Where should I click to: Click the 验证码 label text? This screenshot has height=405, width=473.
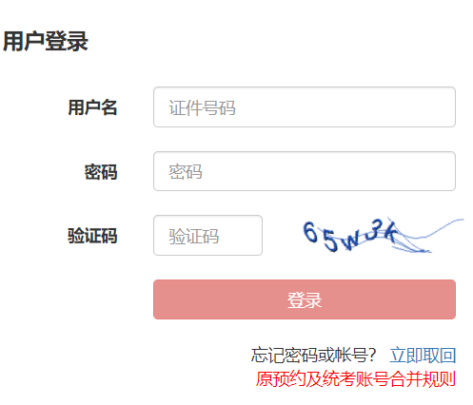click(x=92, y=236)
